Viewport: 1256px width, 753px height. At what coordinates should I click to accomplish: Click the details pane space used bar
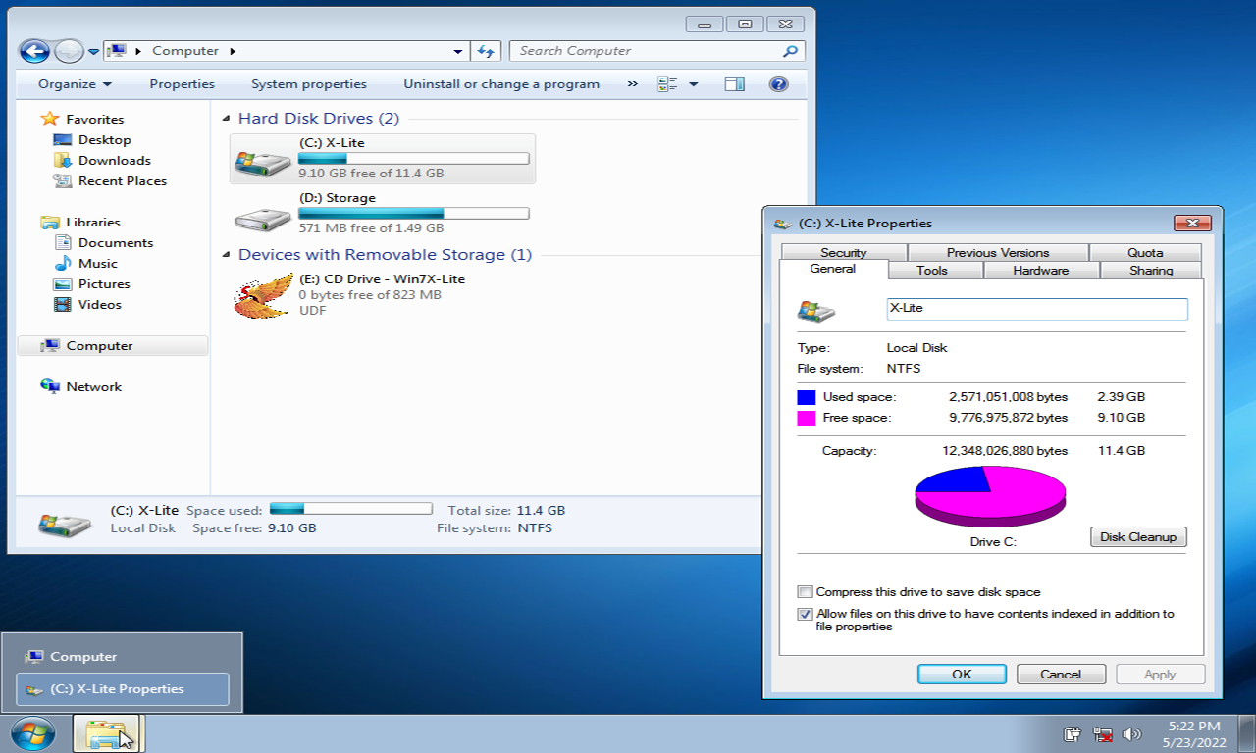point(350,508)
